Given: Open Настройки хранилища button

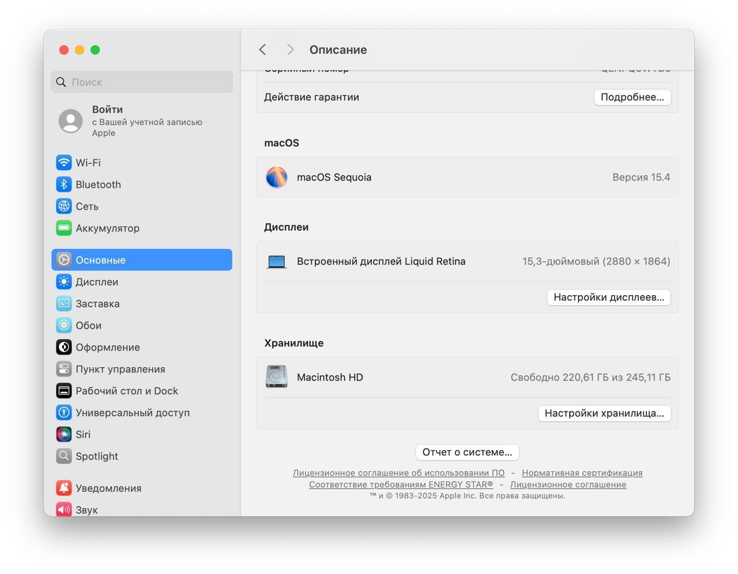Looking at the screenshot, I should [x=604, y=413].
